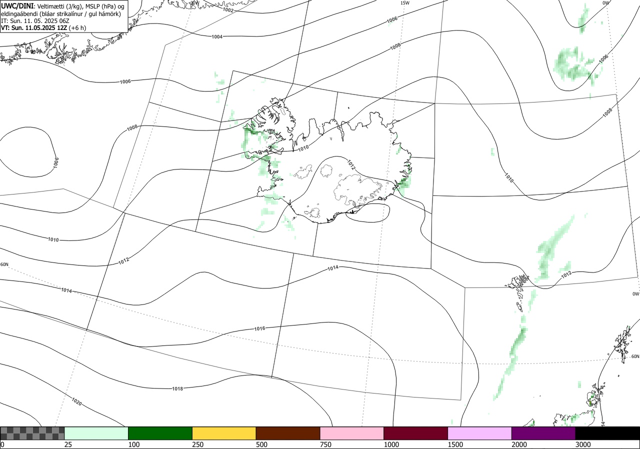This screenshot has height=449, width=640.
Task: Click the pale green 25–100 legend swatch
Action: (96, 433)
